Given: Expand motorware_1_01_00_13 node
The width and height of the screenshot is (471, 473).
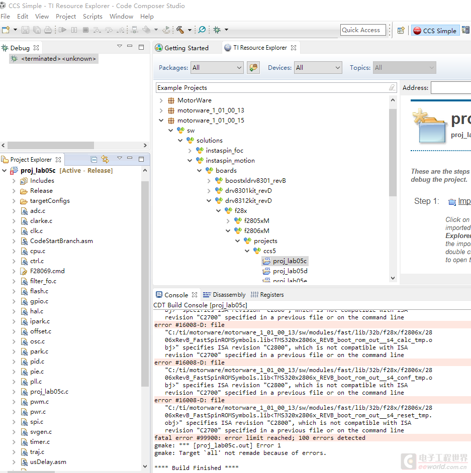Looking at the screenshot, I should point(161,110).
